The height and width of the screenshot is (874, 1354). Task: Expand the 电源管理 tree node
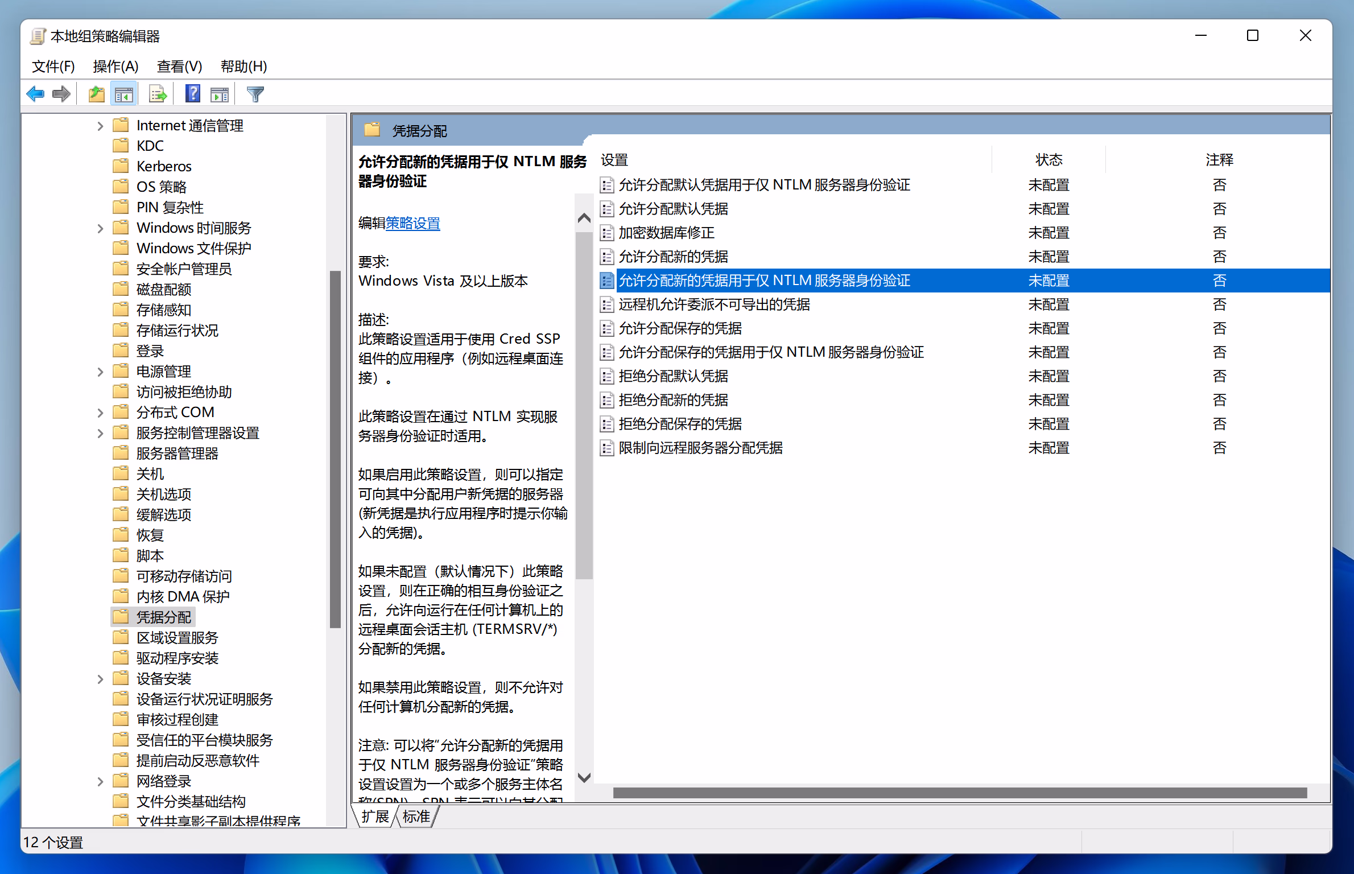pyautogui.click(x=100, y=372)
